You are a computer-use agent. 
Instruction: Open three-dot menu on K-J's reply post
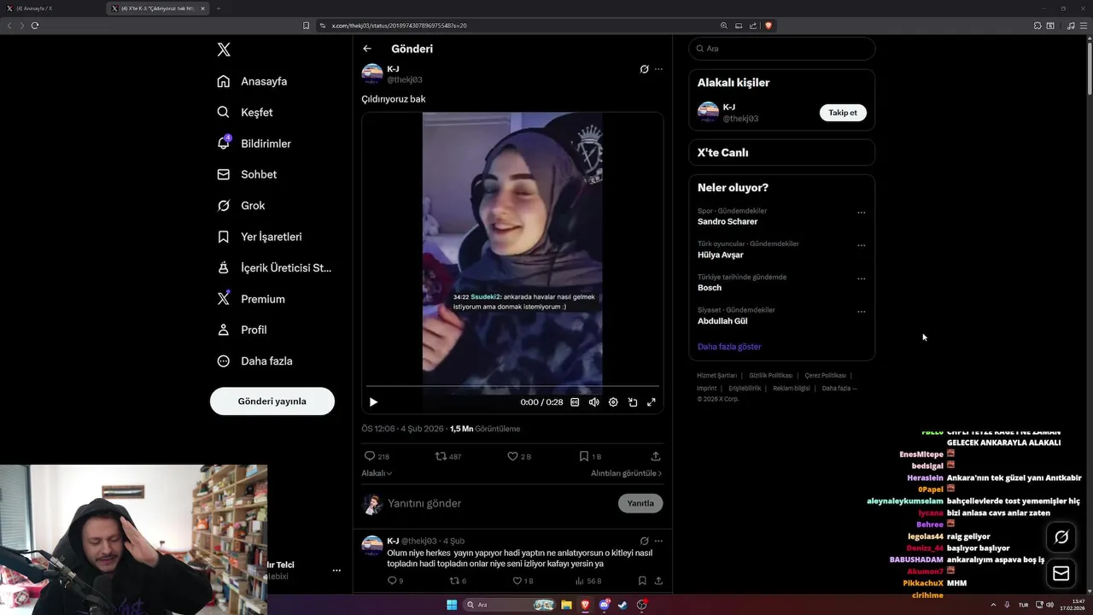pos(658,541)
